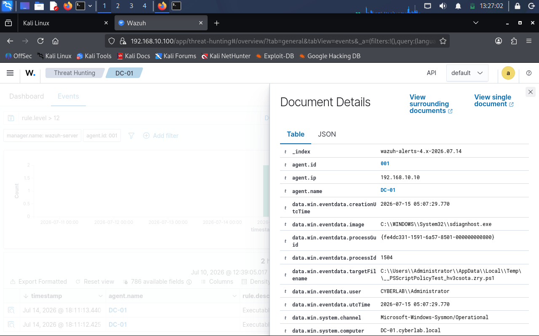Click Reset view button
The height and width of the screenshot is (336, 539).
(95, 282)
